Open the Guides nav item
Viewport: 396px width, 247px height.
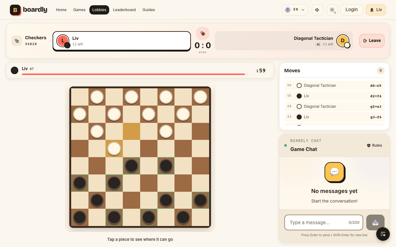pos(149,10)
